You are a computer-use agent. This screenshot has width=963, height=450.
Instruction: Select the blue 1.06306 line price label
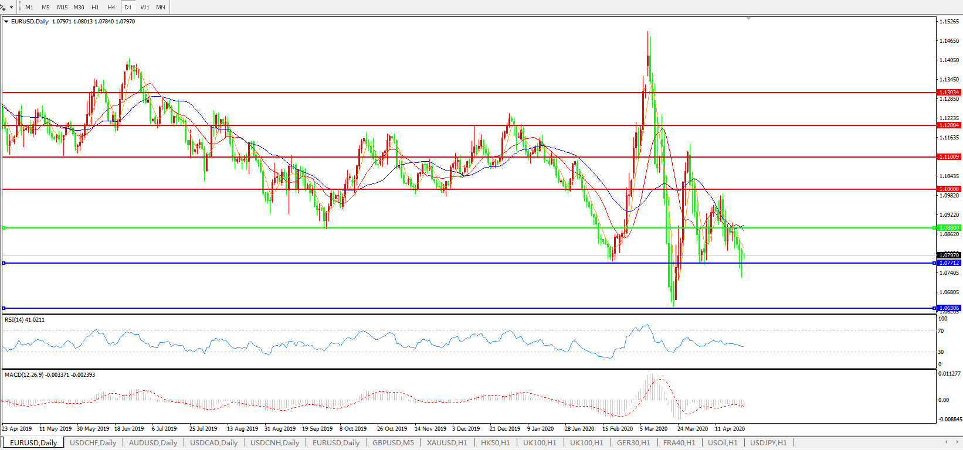(949, 308)
